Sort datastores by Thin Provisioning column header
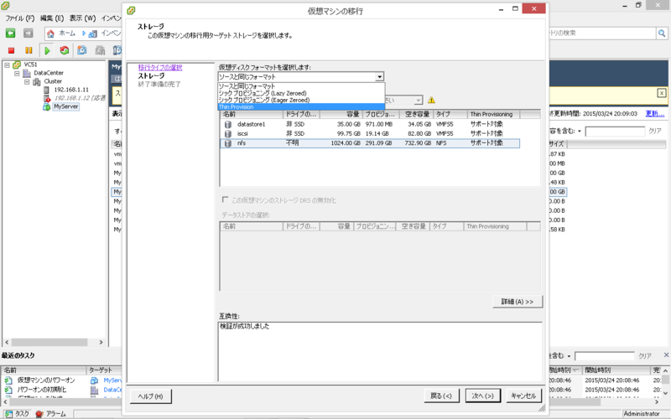Image resolution: width=671 pixels, height=419 pixels. (x=493, y=115)
